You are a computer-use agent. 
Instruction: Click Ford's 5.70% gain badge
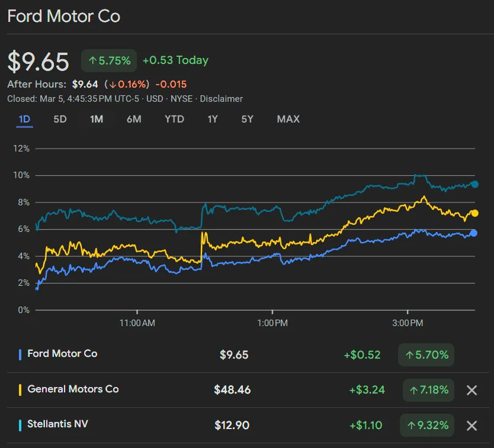tap(426, 355)
